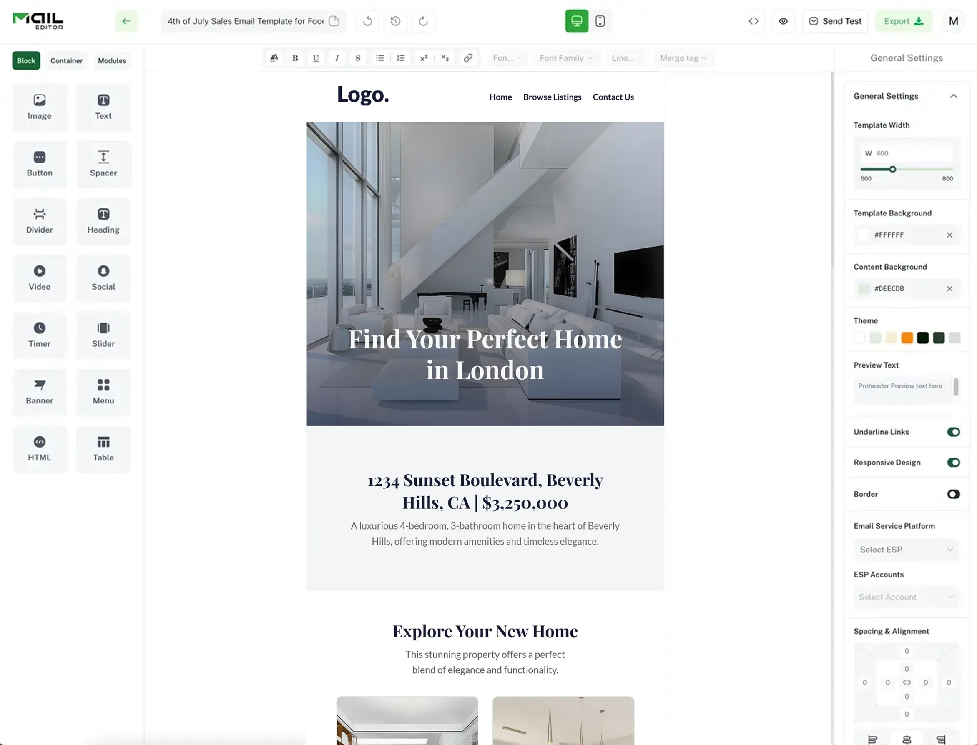Screen dimensions: 977x745
Task: Select the HTML block
Action: pyautogui.click(x=40, y=449)
